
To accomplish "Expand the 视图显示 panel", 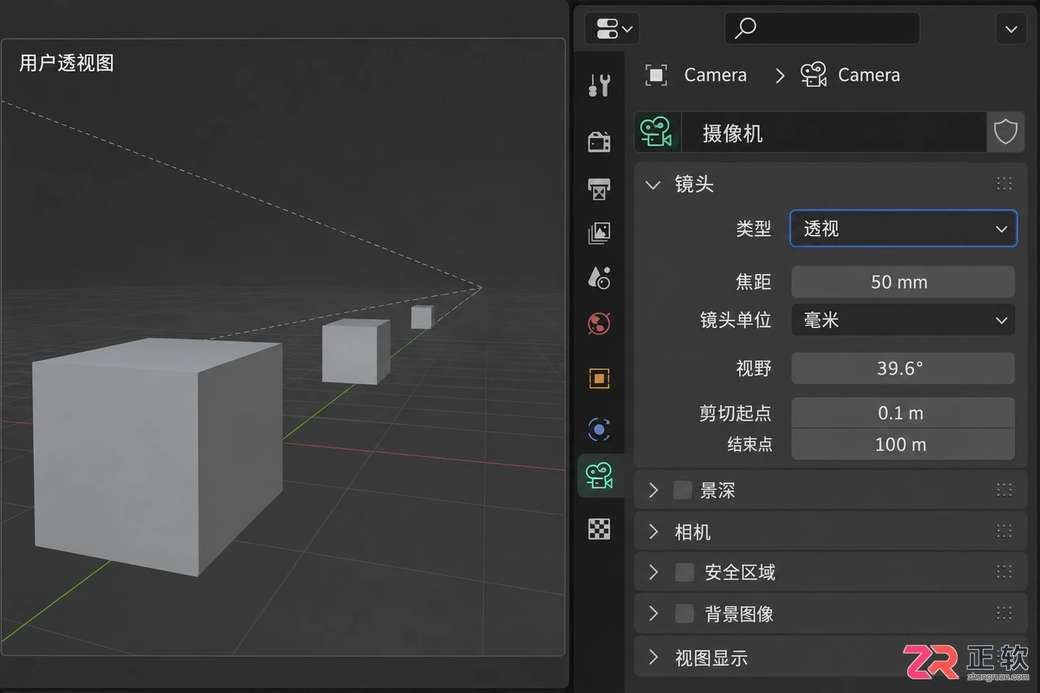I will tap(653, 658).
